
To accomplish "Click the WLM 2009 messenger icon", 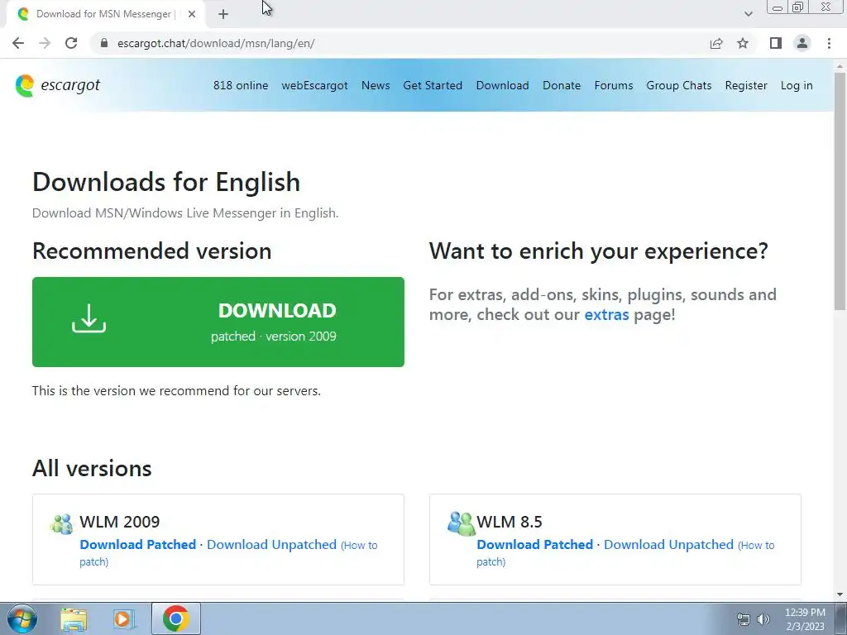I will click(x=61, y=523).
